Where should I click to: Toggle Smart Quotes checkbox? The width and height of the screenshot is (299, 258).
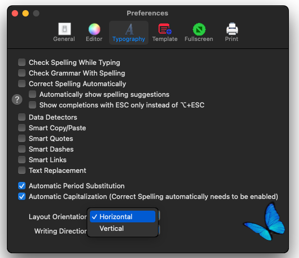(x=22, y=138)
